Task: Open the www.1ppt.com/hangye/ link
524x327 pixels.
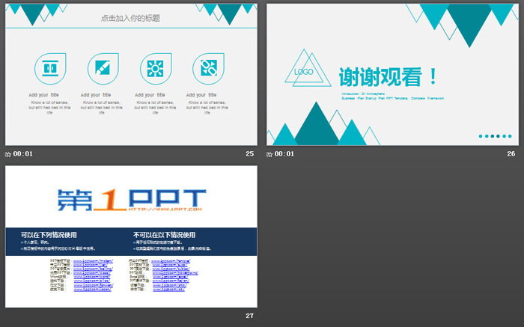Action: tap(171, 261)
